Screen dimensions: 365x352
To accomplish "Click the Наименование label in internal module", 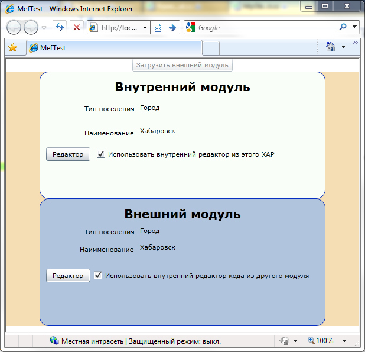I will (109, 133).
